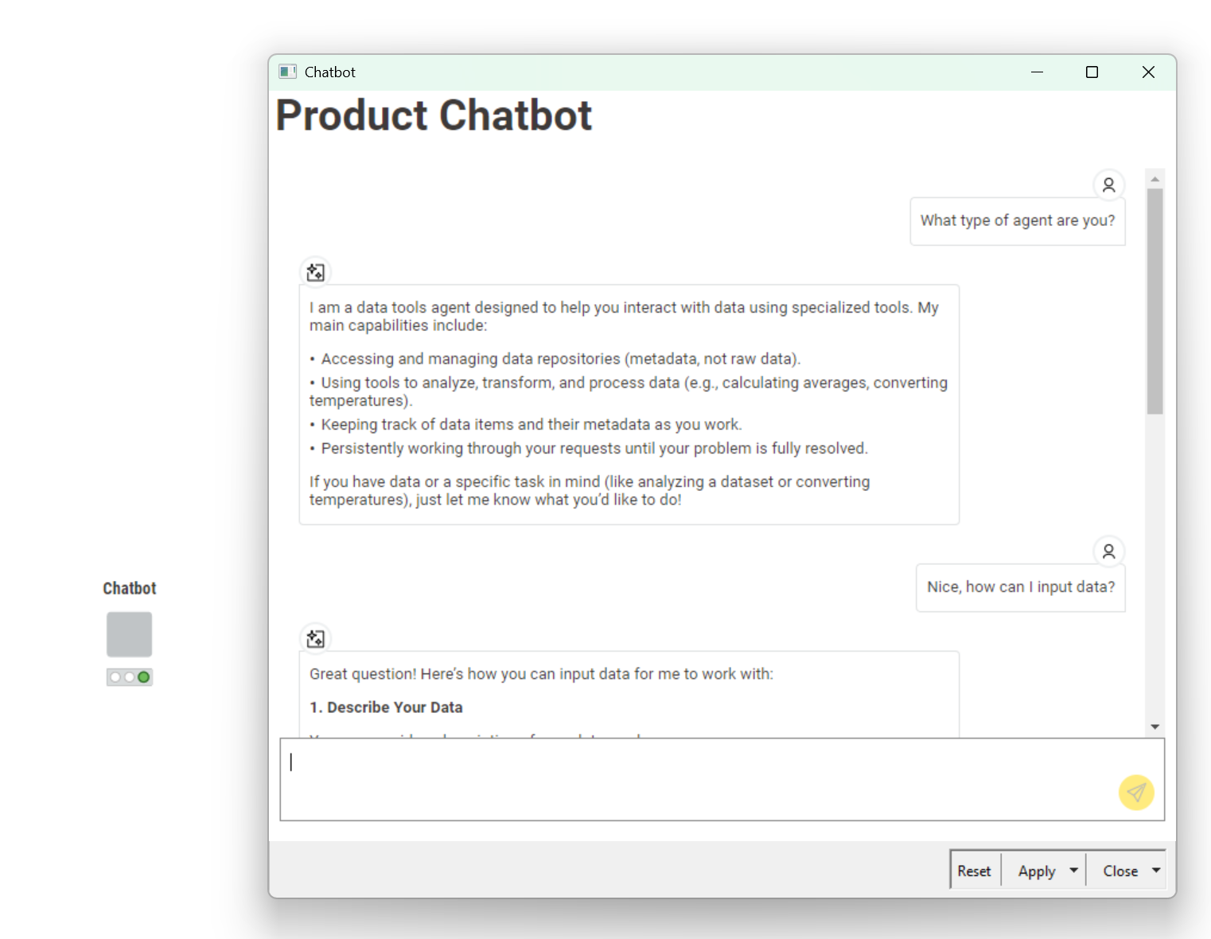Click the send message paper plane icon
1211x939 pixels.
(1136, 793)
